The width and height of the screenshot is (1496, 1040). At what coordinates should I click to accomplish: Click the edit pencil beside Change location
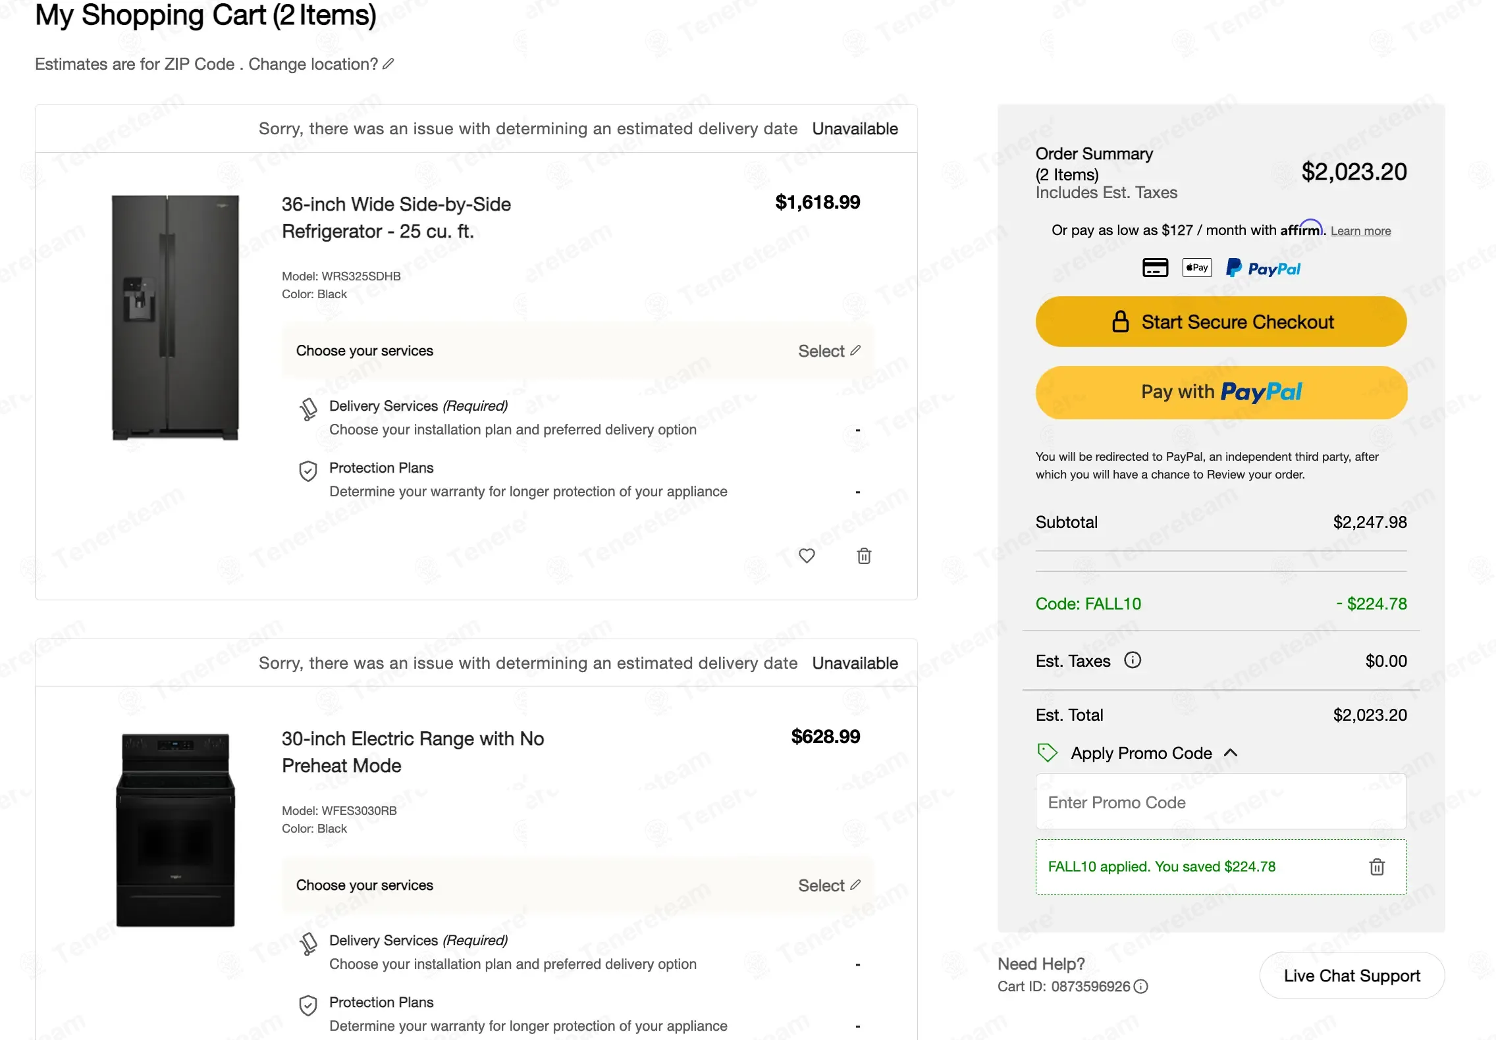(x=388, y=64)
